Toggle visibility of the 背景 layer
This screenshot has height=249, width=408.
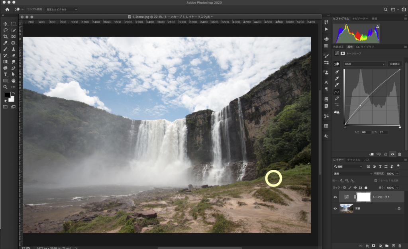pyautogui.click(x=335, y=208)
